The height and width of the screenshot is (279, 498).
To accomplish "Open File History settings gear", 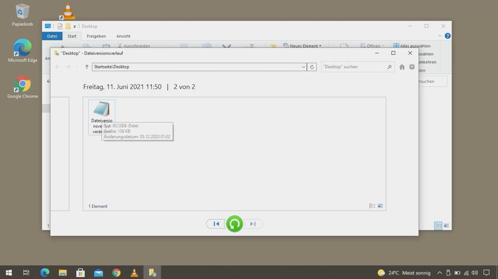I will (x=412, y=67).
